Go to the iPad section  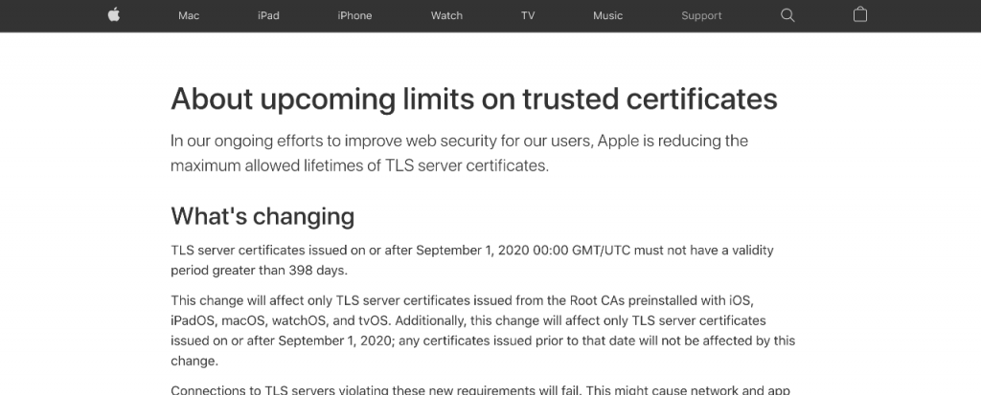(x=268, y=15)
